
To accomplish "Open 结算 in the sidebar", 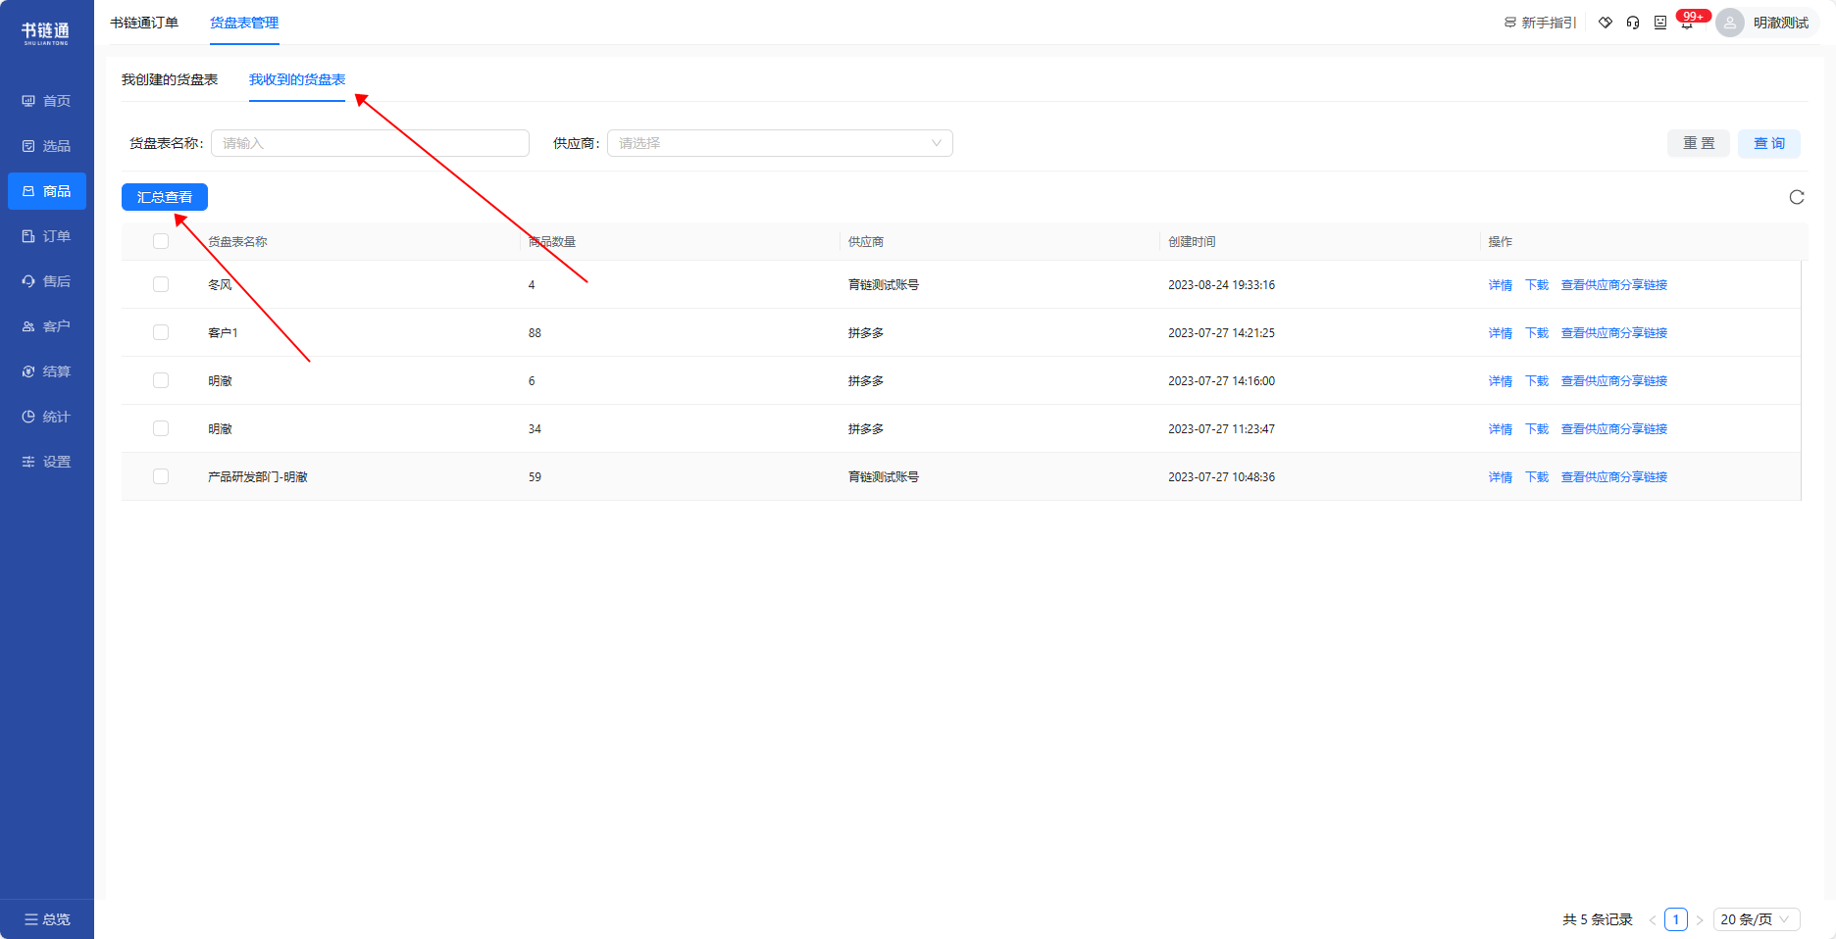I will tap(47, 371).
